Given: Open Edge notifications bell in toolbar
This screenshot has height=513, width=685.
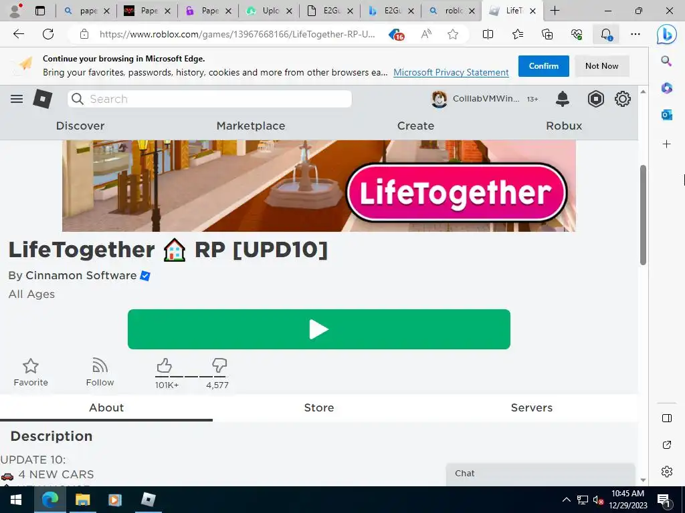Looking at the screenshot, I should point(606,34).
